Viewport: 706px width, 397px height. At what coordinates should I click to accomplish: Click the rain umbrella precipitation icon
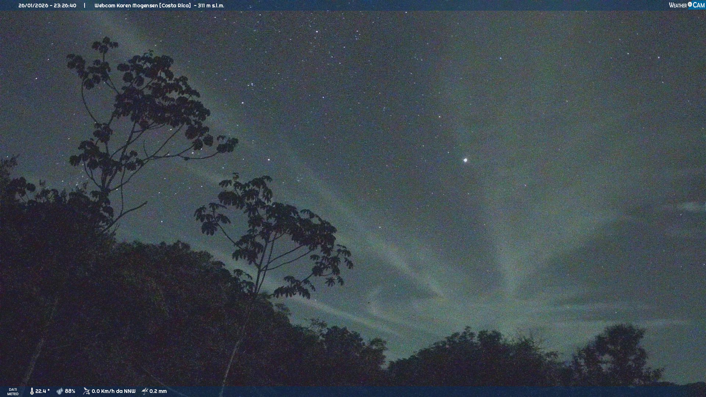pyautogui.click(x=145, y=391)
